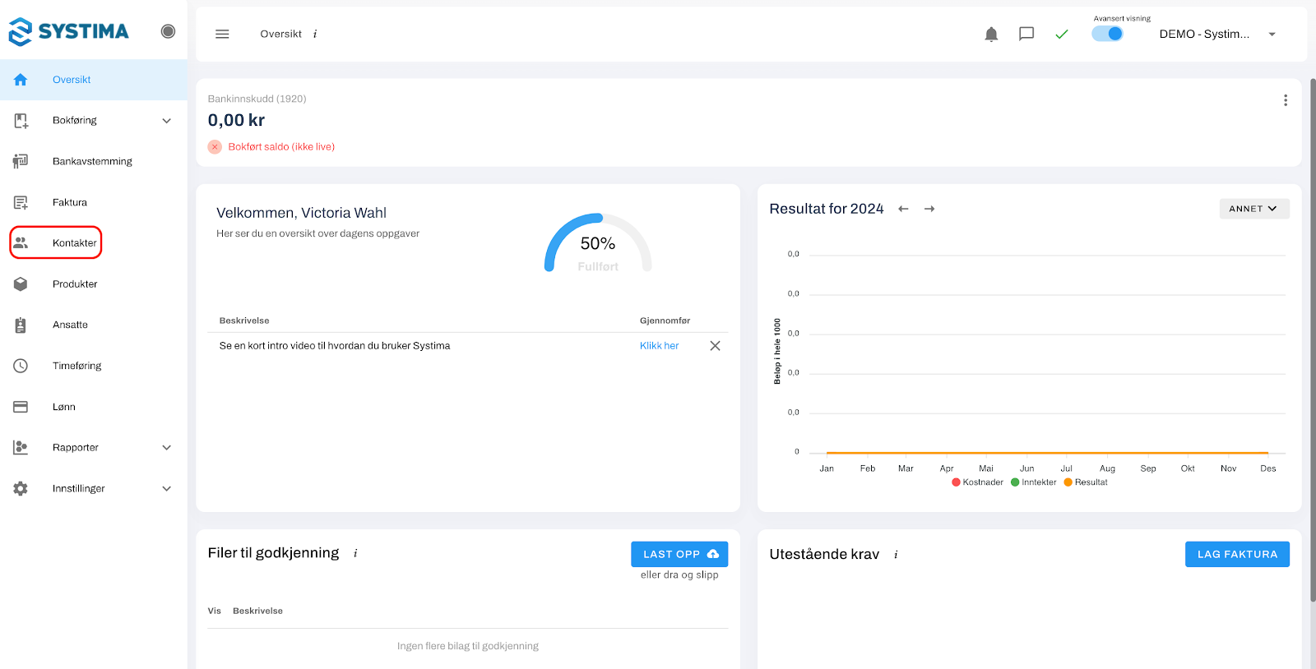Image resolution: width=1316 pixels, height=669 pixels.
Task: Toggle Kostnader legend series
Action: point(977,482)
